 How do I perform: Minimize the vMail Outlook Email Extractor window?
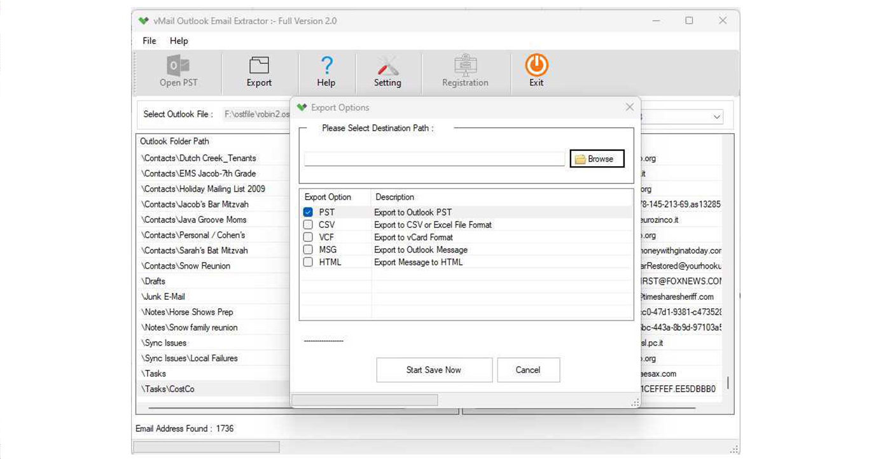click(x=656, y=21)
